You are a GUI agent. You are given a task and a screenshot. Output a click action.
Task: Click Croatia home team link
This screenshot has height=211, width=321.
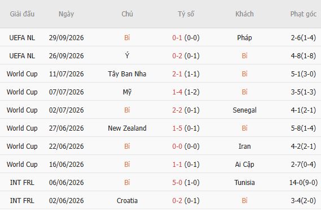coord(127,200)
